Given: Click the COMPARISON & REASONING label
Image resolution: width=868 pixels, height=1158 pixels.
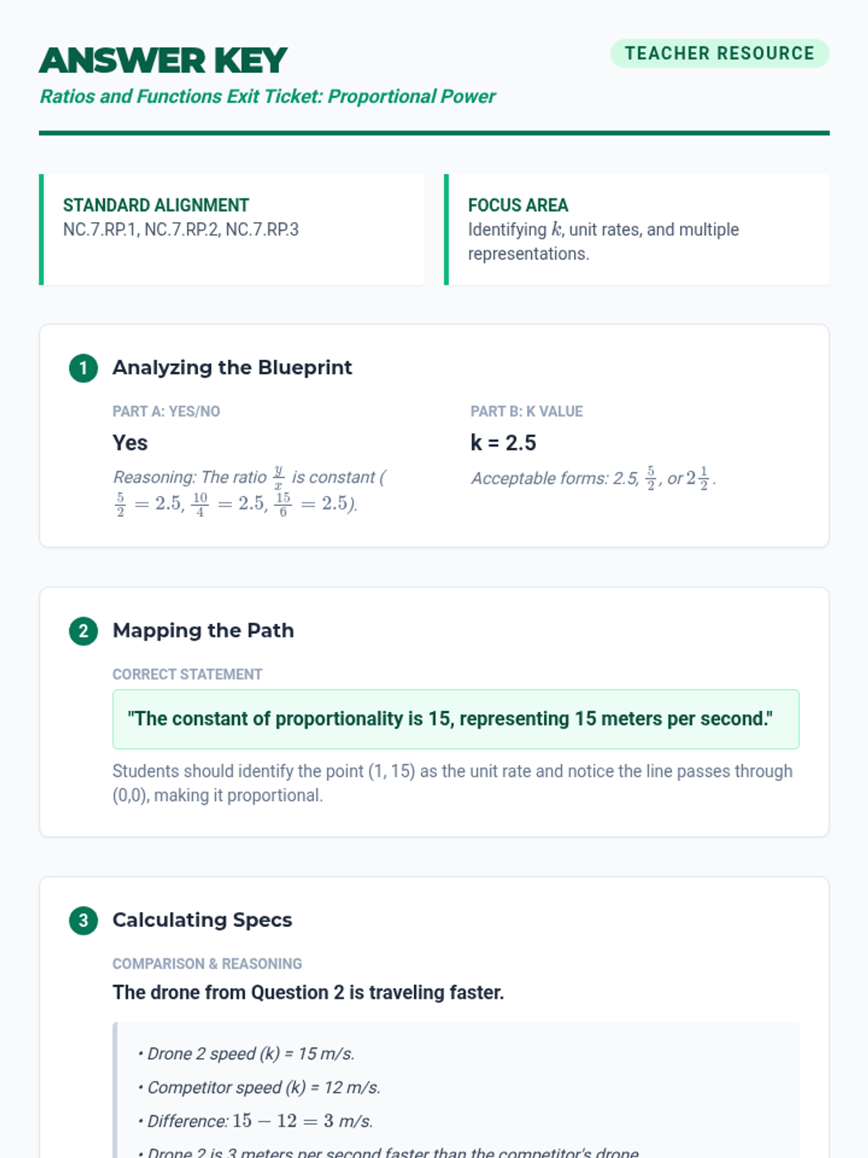Looking at the screenshot, I should coord(207,963).
